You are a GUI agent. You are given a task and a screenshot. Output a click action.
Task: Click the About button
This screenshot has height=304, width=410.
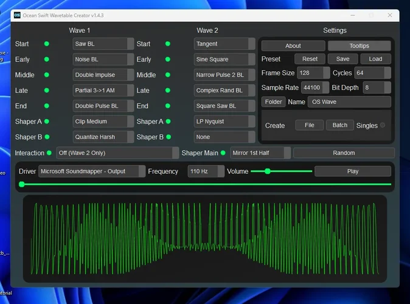click(293, 46)
